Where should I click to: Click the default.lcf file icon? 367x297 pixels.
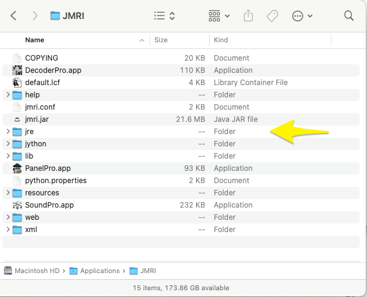17,83
